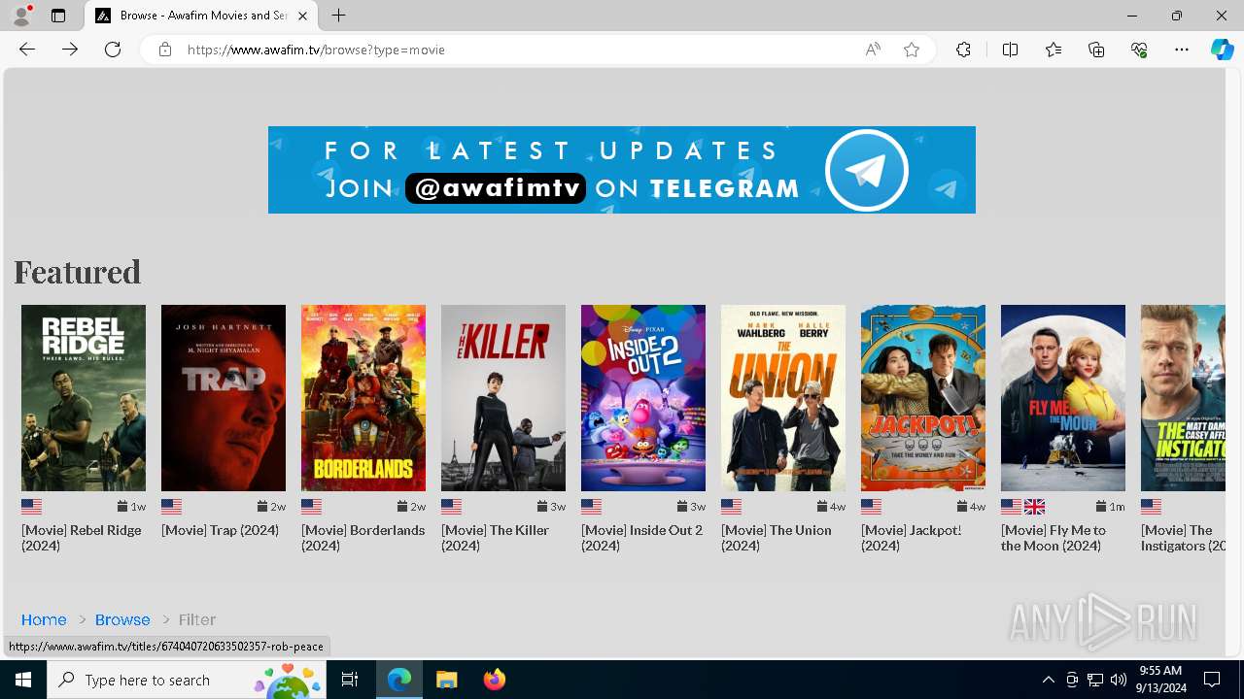Open Trap movie poster
1244x699 pixels.
tap(224, 398)
